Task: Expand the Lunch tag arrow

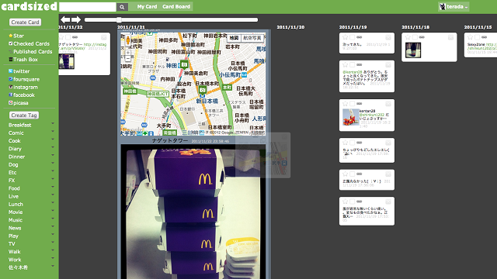Action: (53, 203)
